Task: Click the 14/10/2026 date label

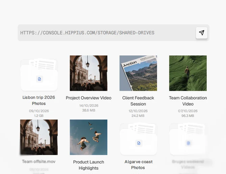Action: [x=89, y=106]
